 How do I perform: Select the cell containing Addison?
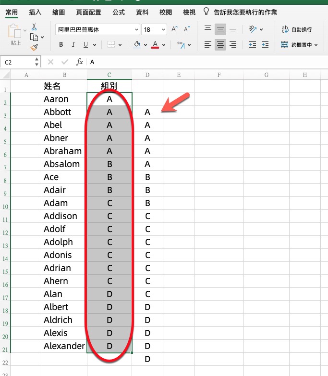coord(65,216)
